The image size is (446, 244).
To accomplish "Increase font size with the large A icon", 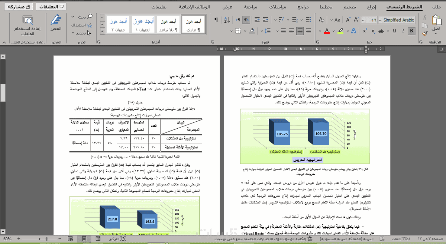I will (356, 20).
